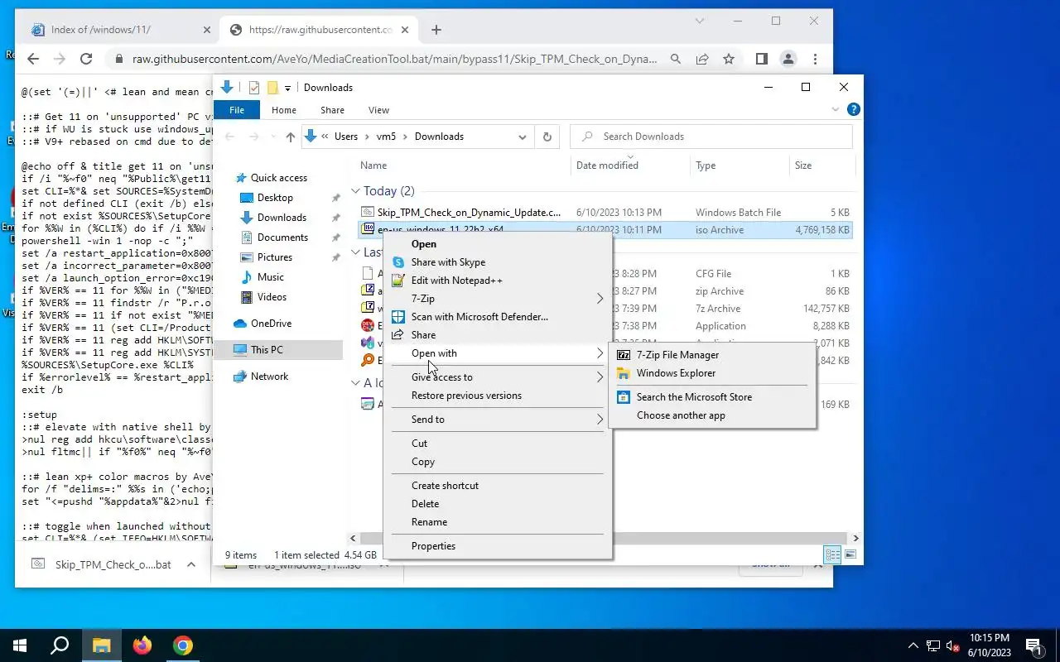This screenshot has width=1060, height=662.
Task: Click the Skype icon in context menu
Action: 397,262
